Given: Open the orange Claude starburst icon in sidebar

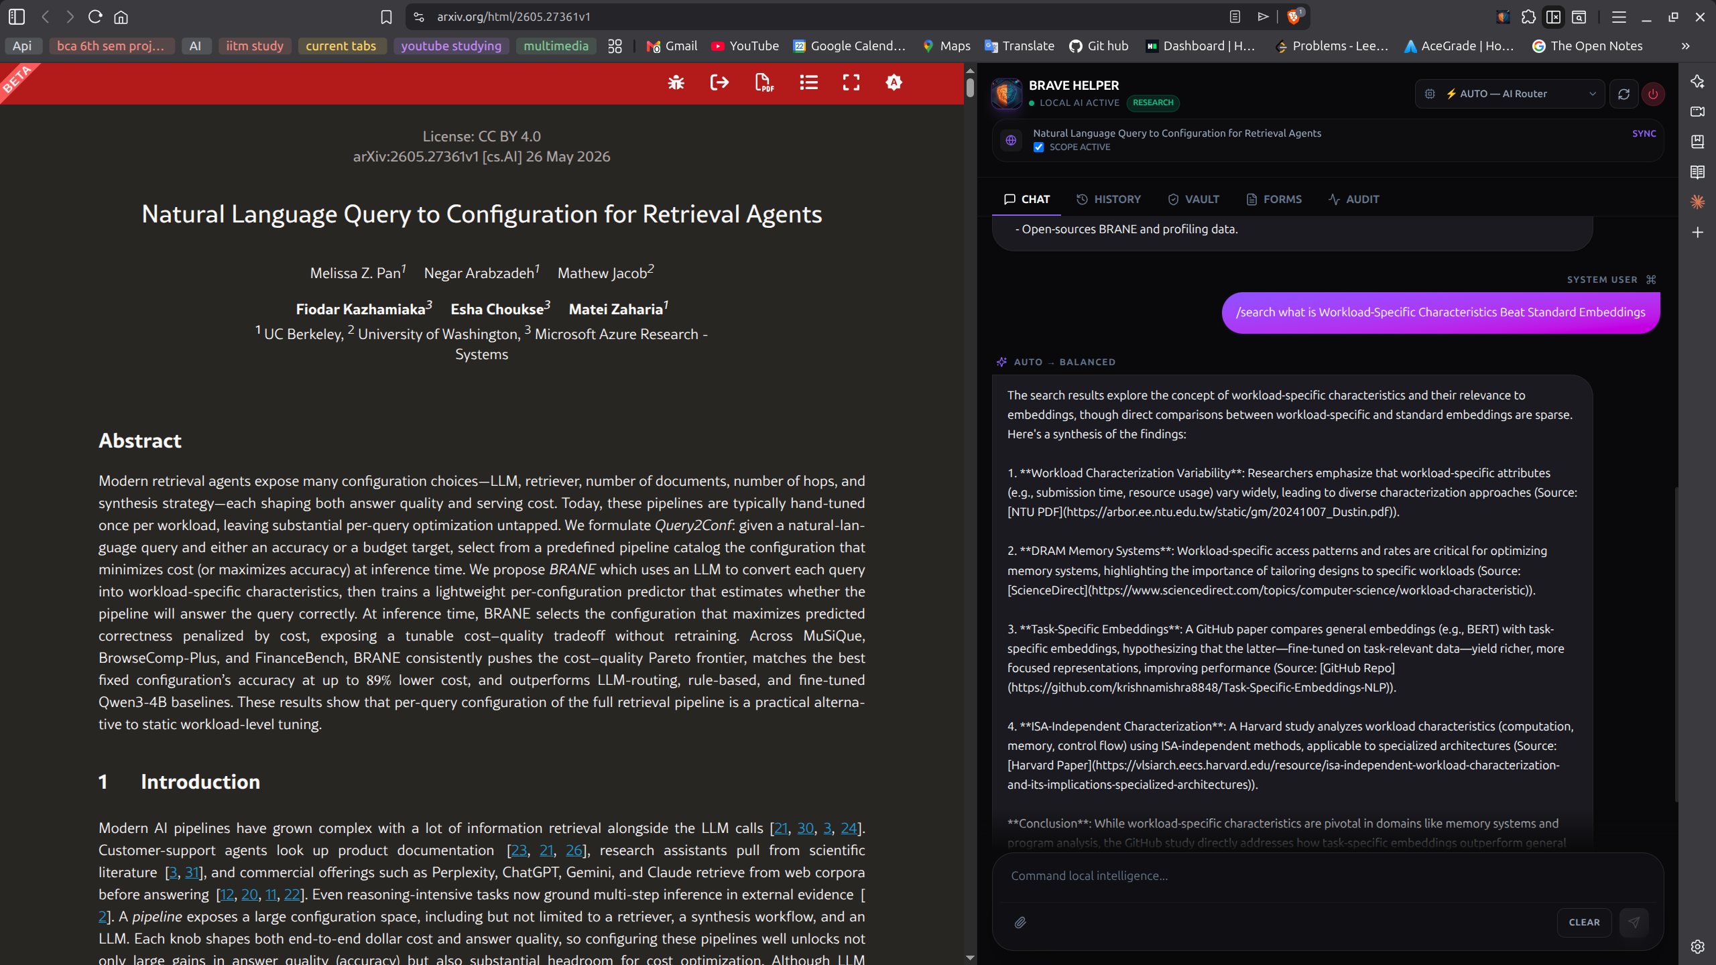Looking at the screenshot, I should tap(1697, 202).
